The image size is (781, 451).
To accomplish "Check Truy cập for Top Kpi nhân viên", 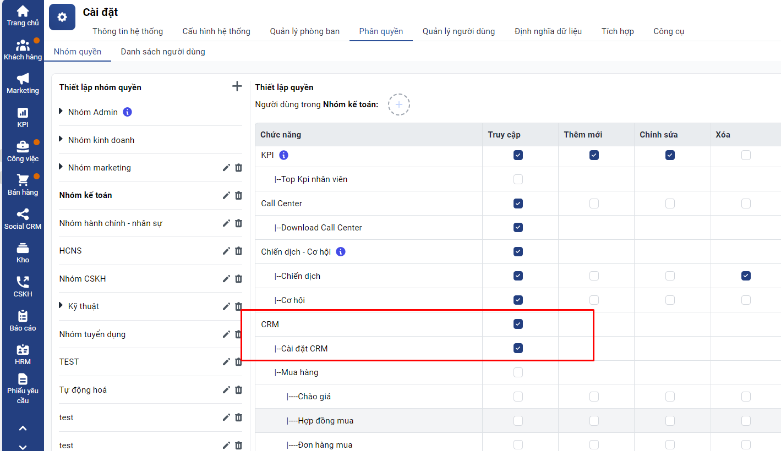I will (518, 179).
